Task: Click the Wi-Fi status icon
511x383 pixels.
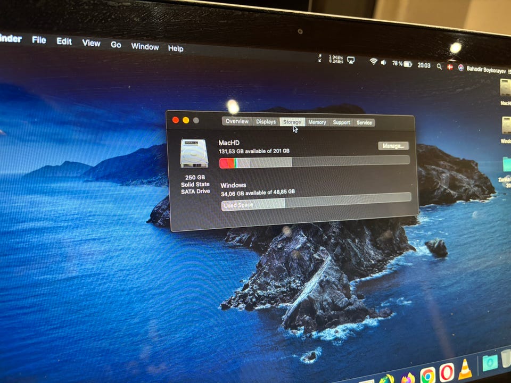Action: [x=373, y=62]
